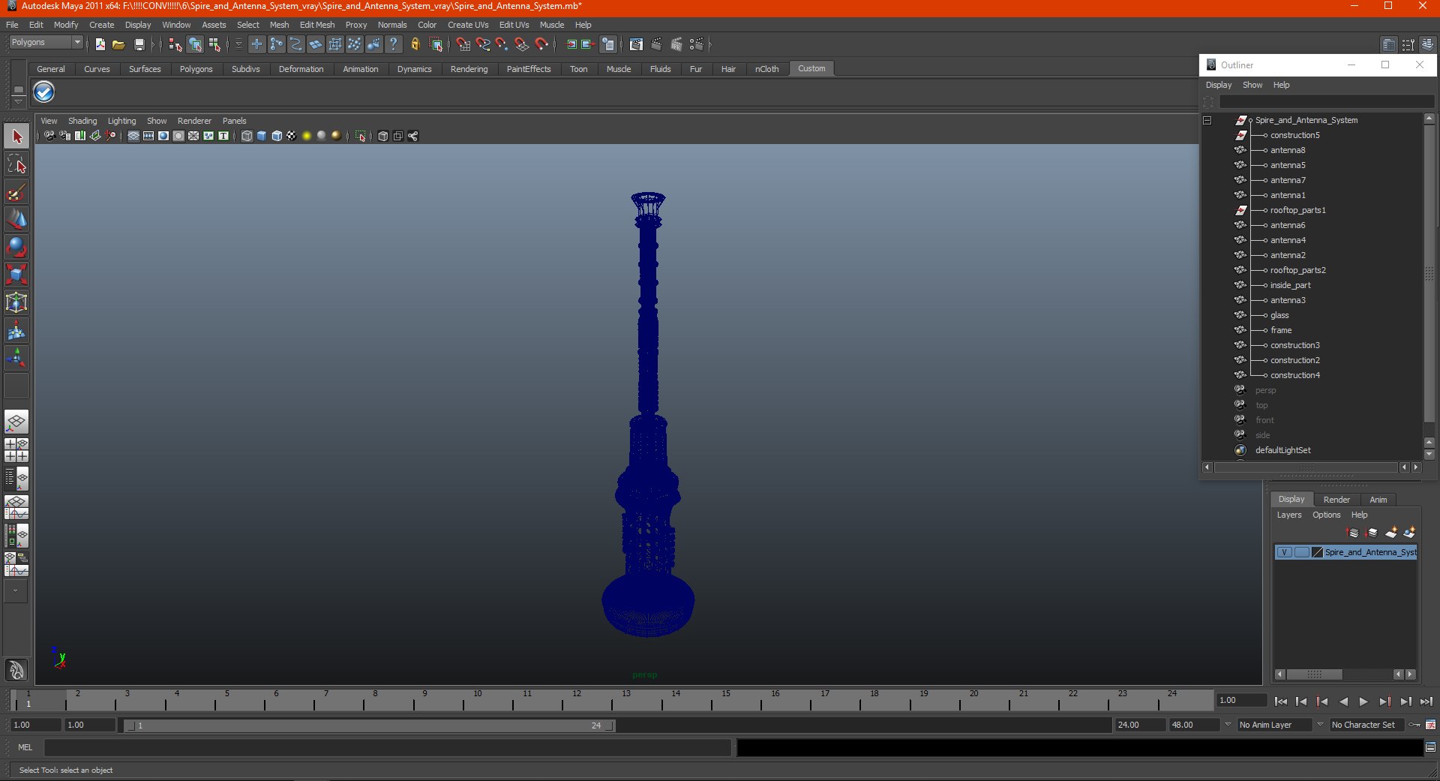Activate the Lasso select tool
This screenshot has height=781, width=1440.
pos(16,165)
